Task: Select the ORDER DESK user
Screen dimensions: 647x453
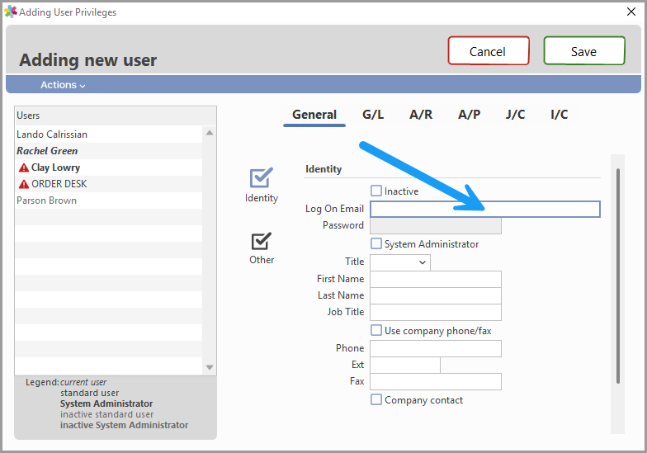Action: [x=109, y=184]
